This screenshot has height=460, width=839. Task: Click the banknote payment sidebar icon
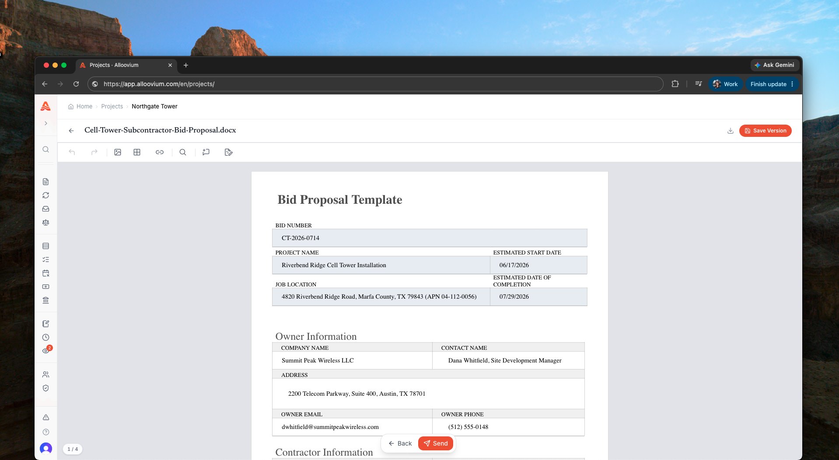click(x=45, y=286)
